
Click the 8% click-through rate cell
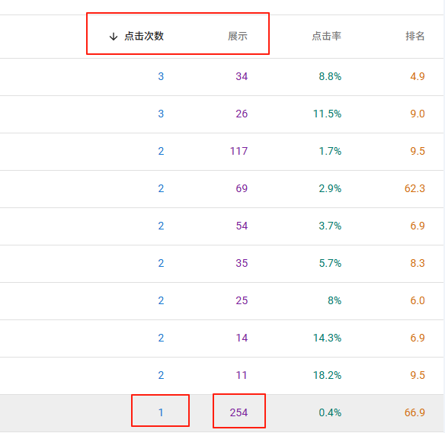pyautogui.click(x=335, y=300)
